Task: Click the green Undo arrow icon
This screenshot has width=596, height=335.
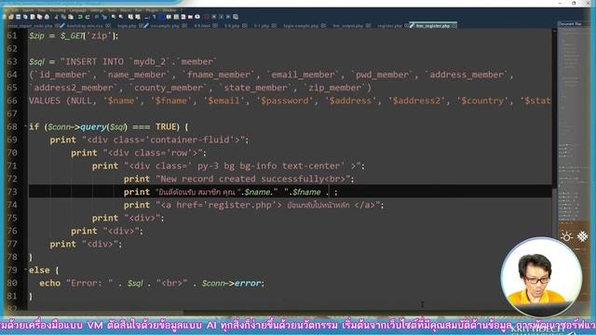Action: click(x=80, y=17)
